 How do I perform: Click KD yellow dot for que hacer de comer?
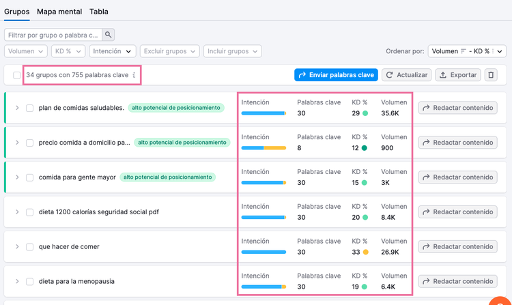pyautogui.click(x=366, y=252)
